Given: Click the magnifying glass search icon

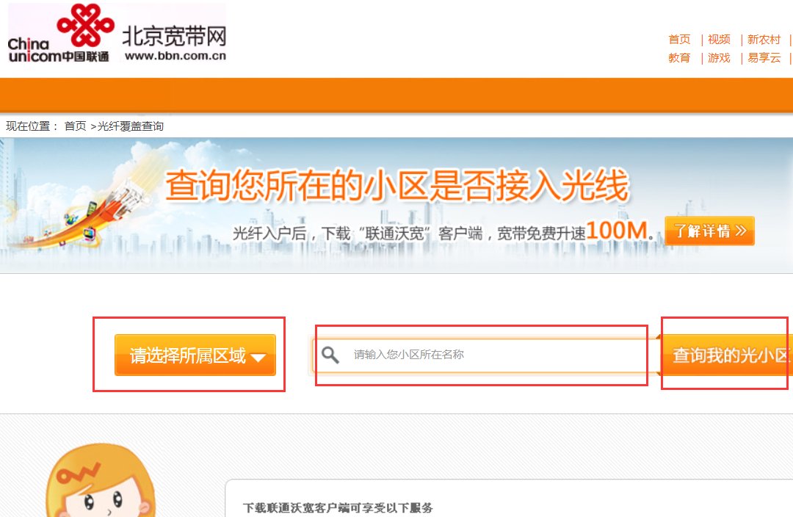Looking at the screenshot, I should tap(329, 355).
